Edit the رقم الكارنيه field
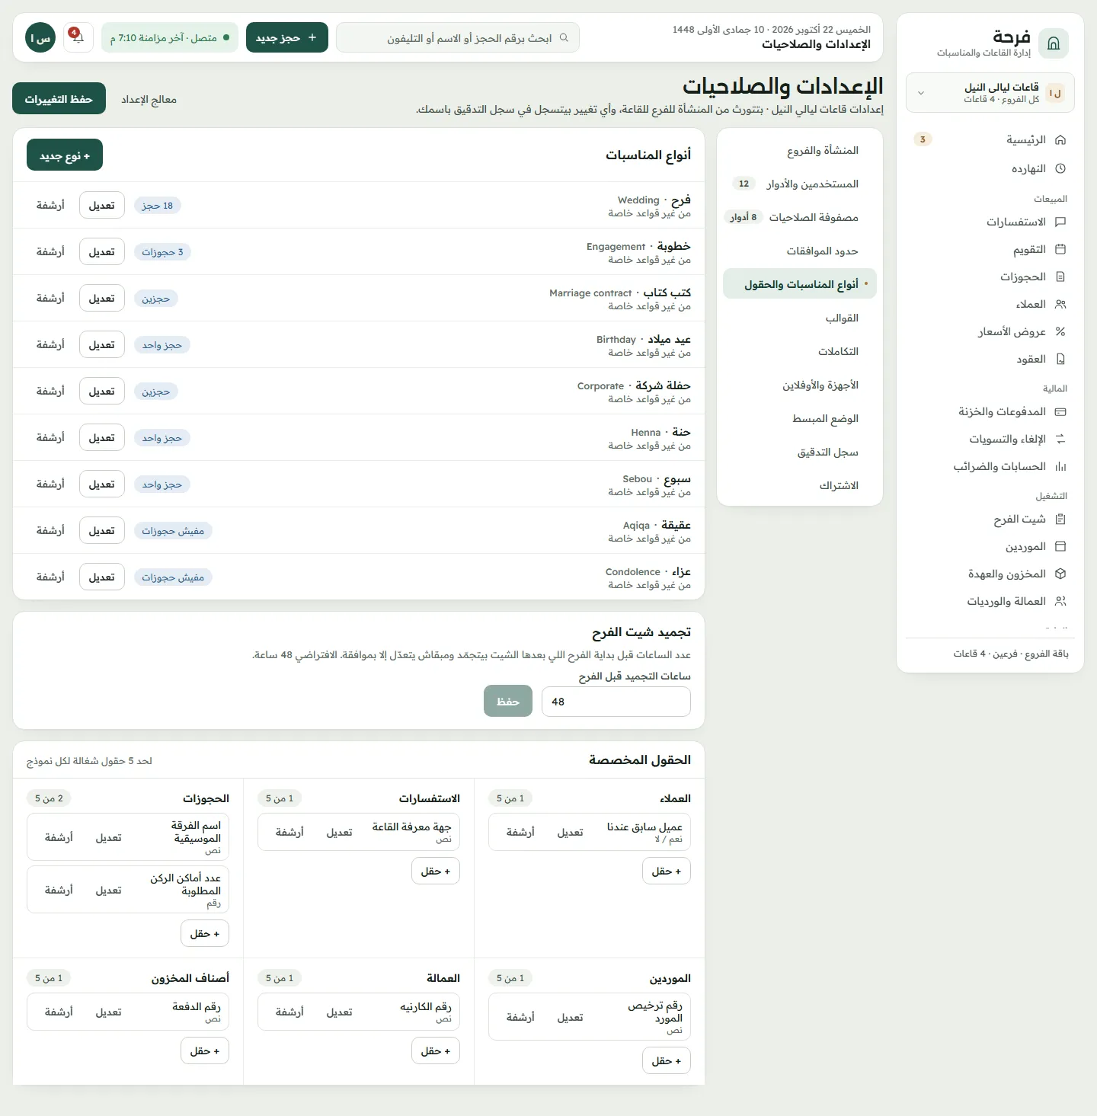Image resolution: width=1097 pixels, height=1116 pixels. (x=339, y=1012)
